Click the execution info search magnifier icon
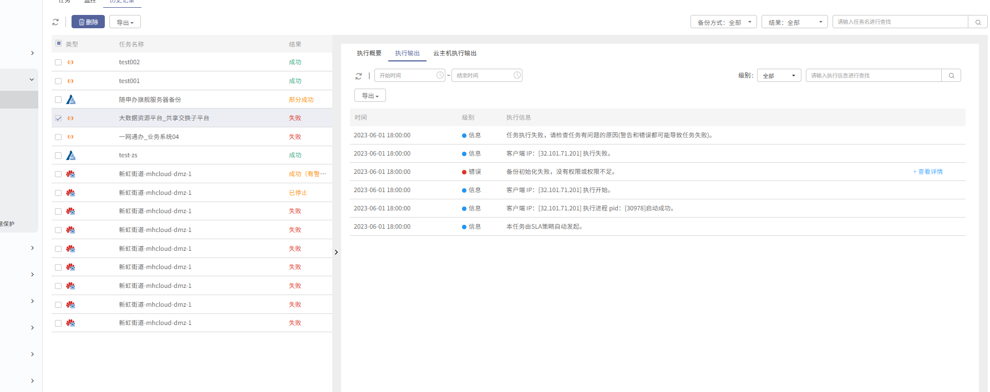The width and height of the screenshot is (990, 392). tap(951, 75)
